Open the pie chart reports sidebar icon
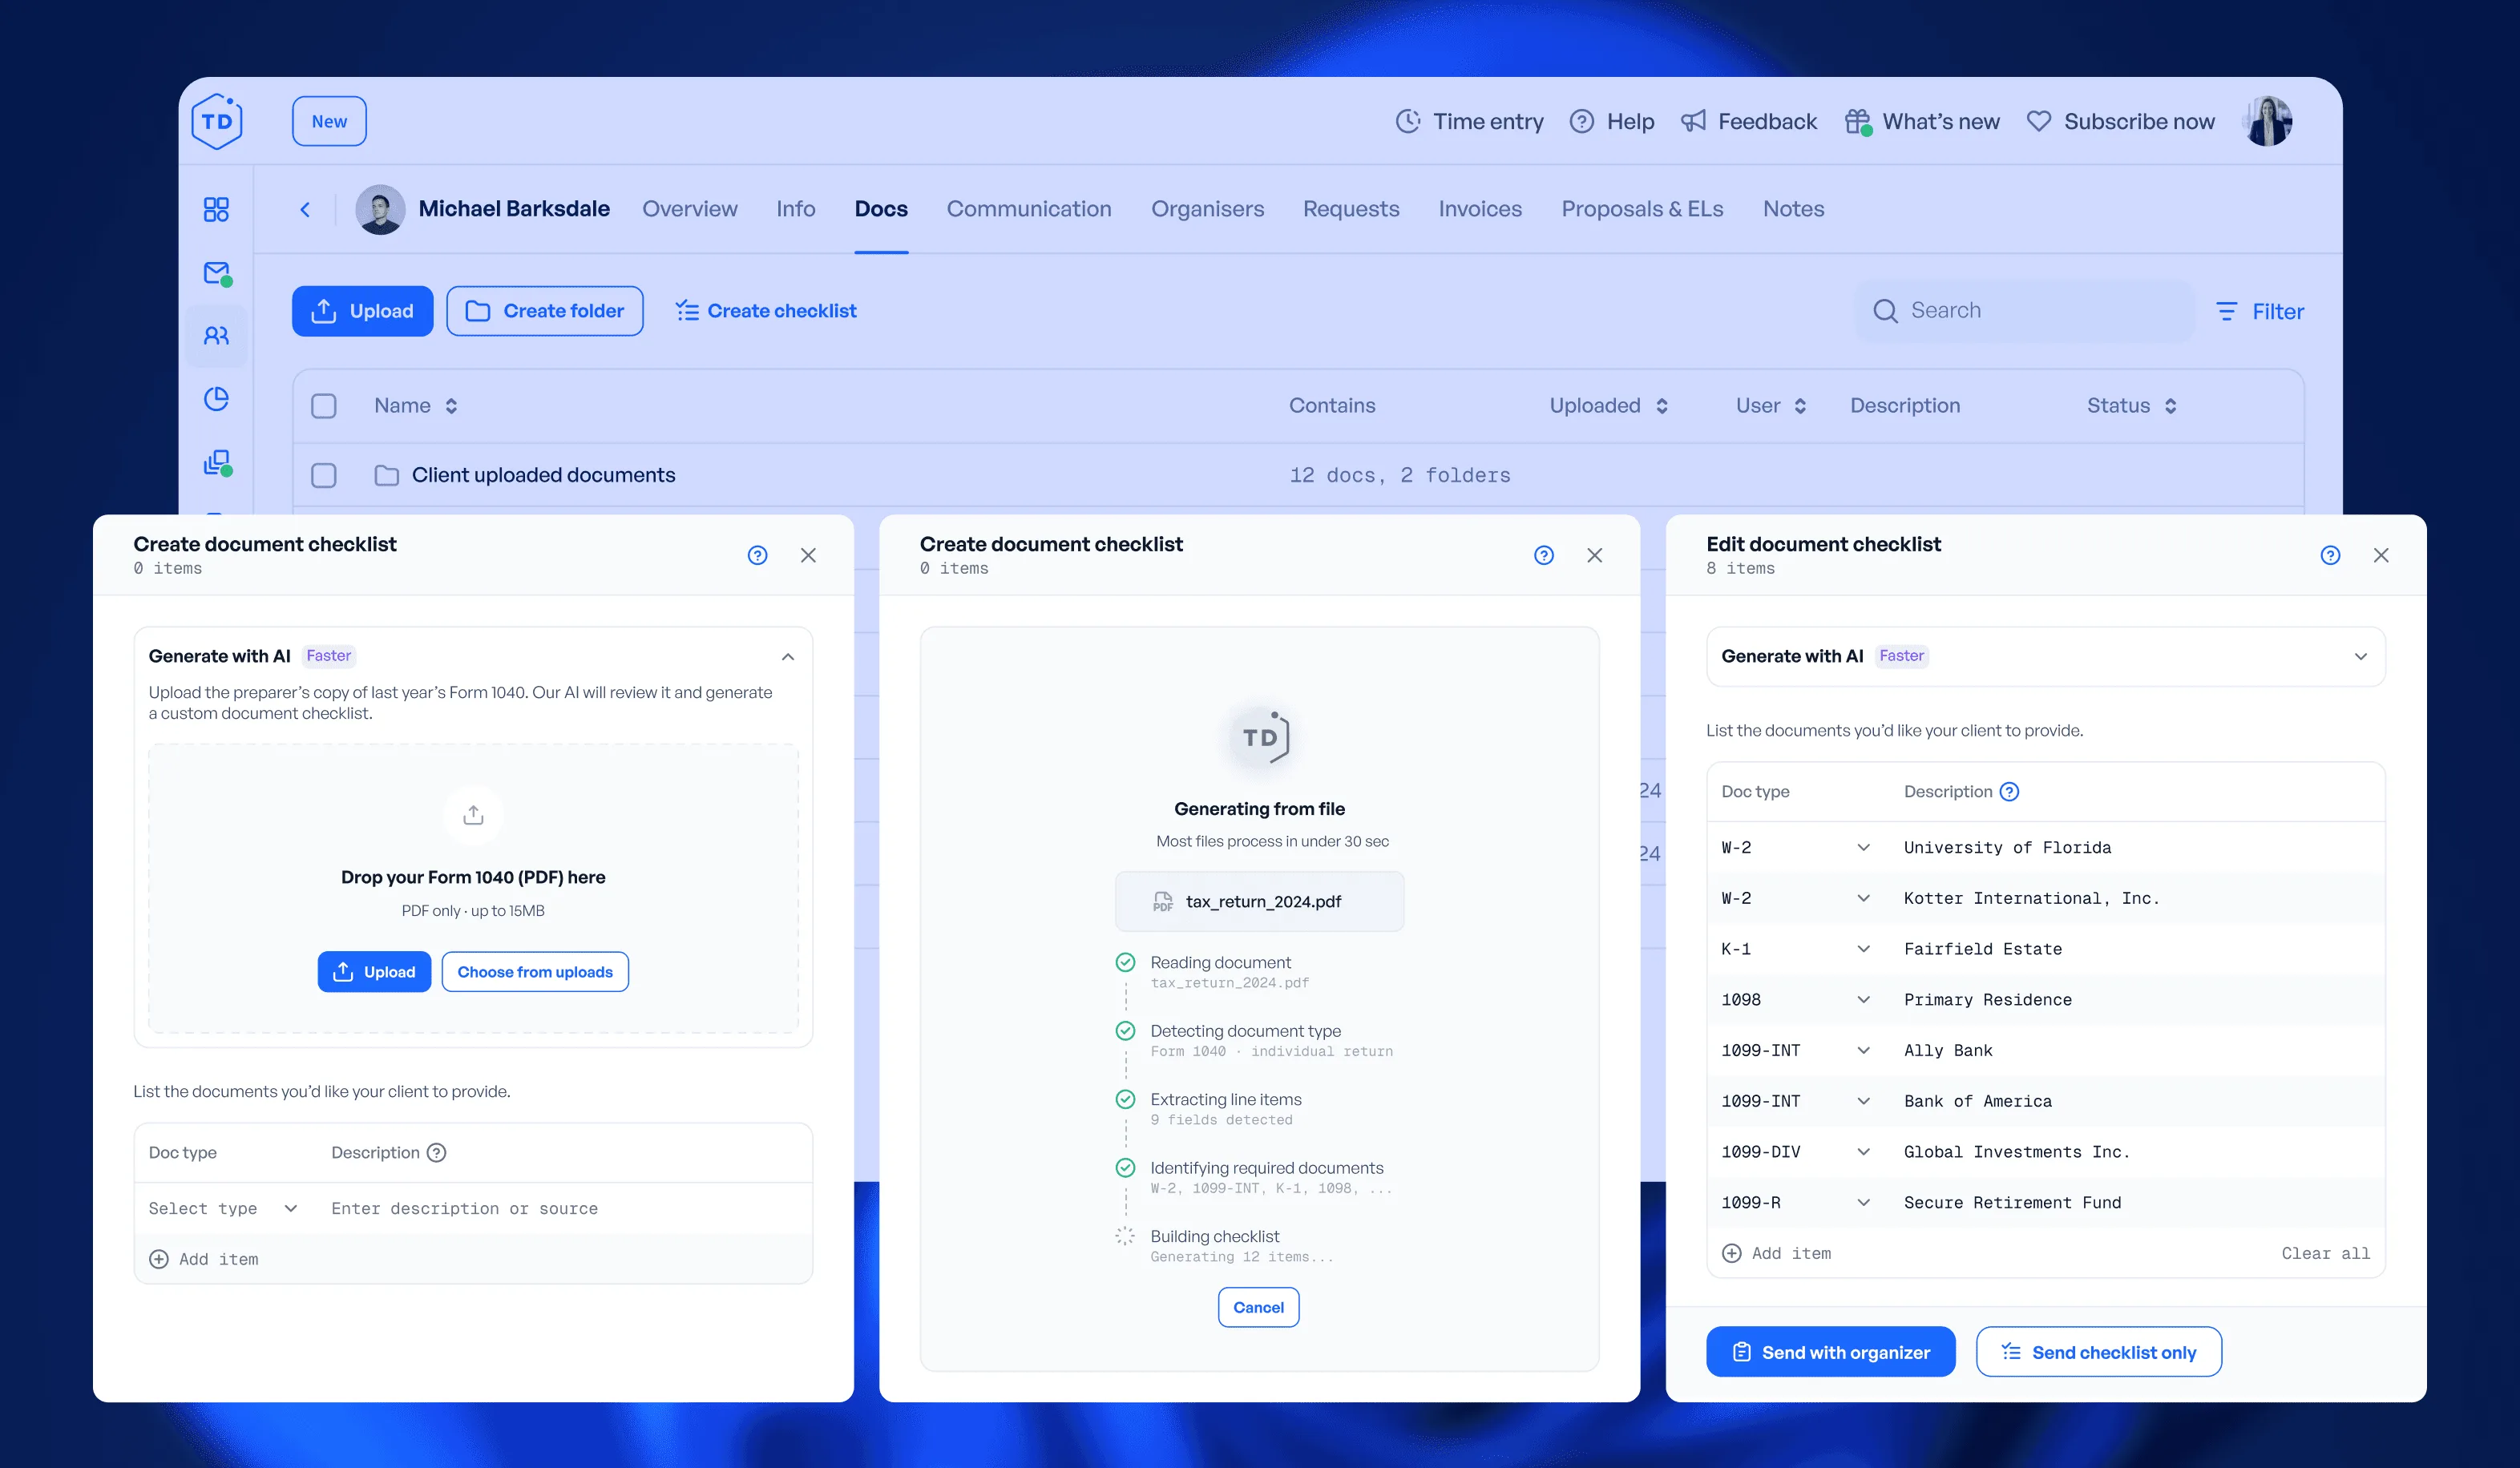 pyautogui.click(x=216, y=399)
